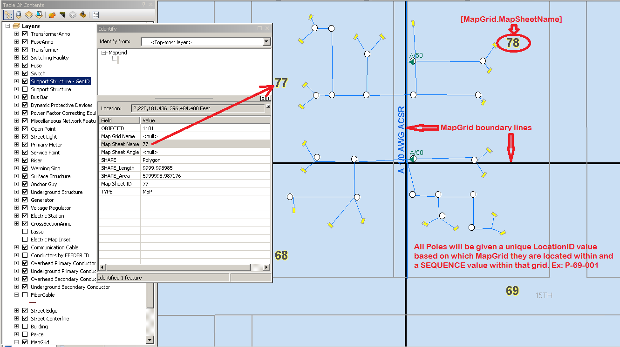The height and width of the screenshot is (347, 620).
Task: Click the stamp icon on TOC toolbar
Action: point(83,14)
